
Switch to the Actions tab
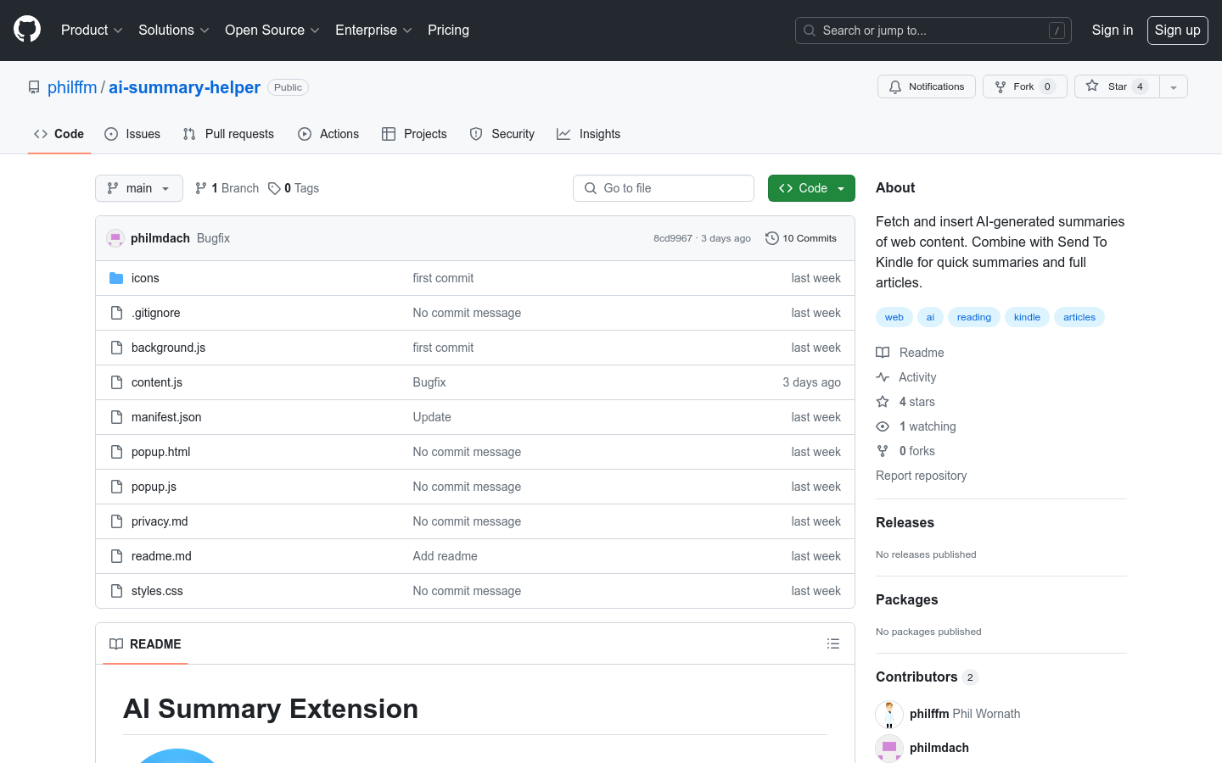click(328, 134)
